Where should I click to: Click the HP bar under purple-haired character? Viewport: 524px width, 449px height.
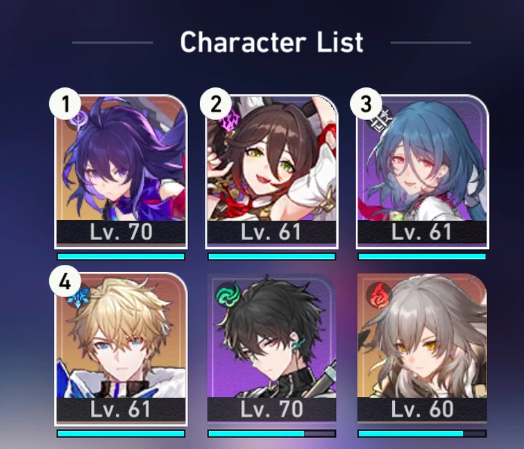coord(121,257)
